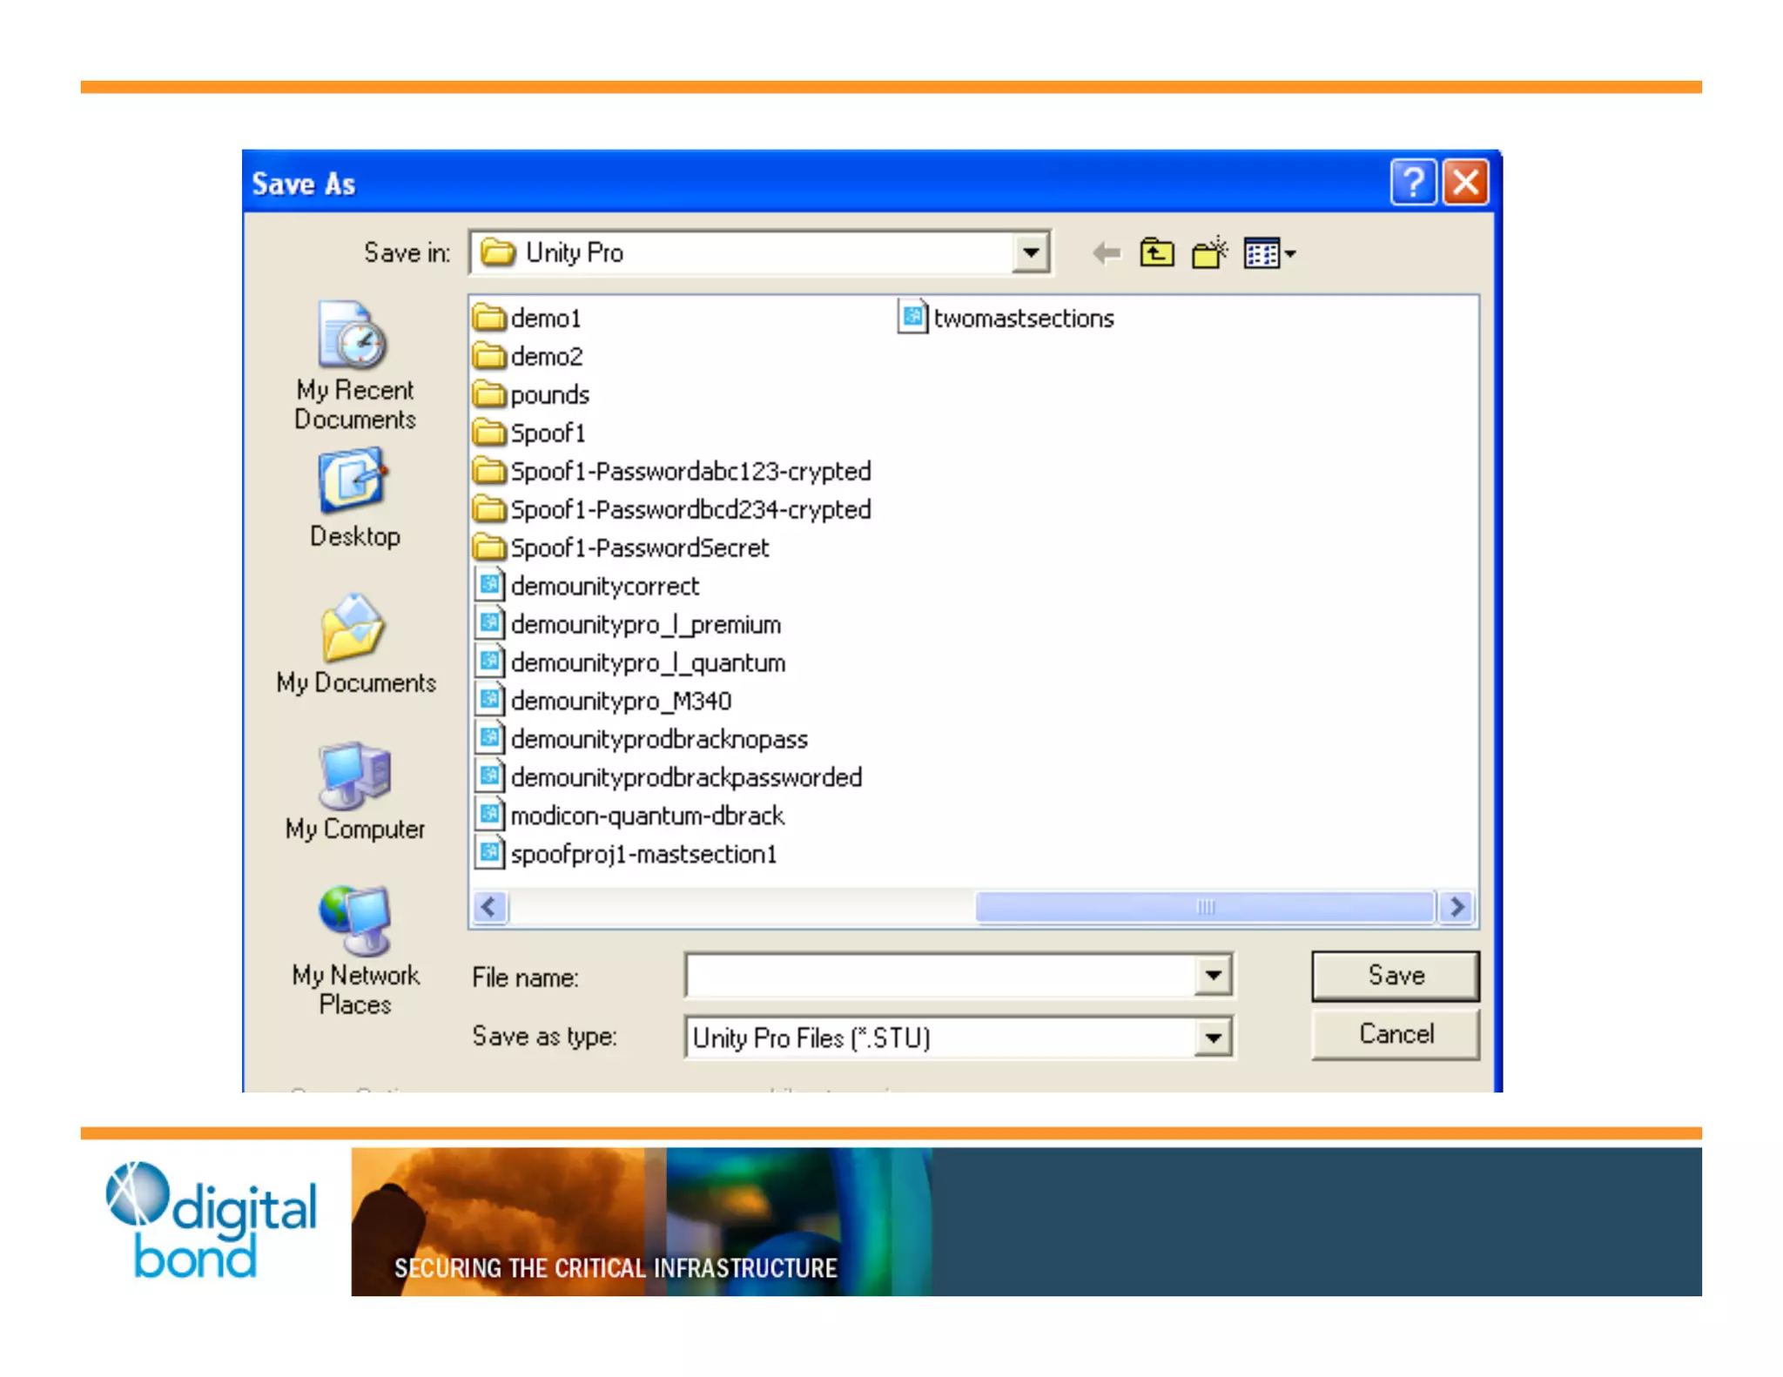Expand the Save in dropdown
The image size is (1783, 1377).
point(1031,253)
